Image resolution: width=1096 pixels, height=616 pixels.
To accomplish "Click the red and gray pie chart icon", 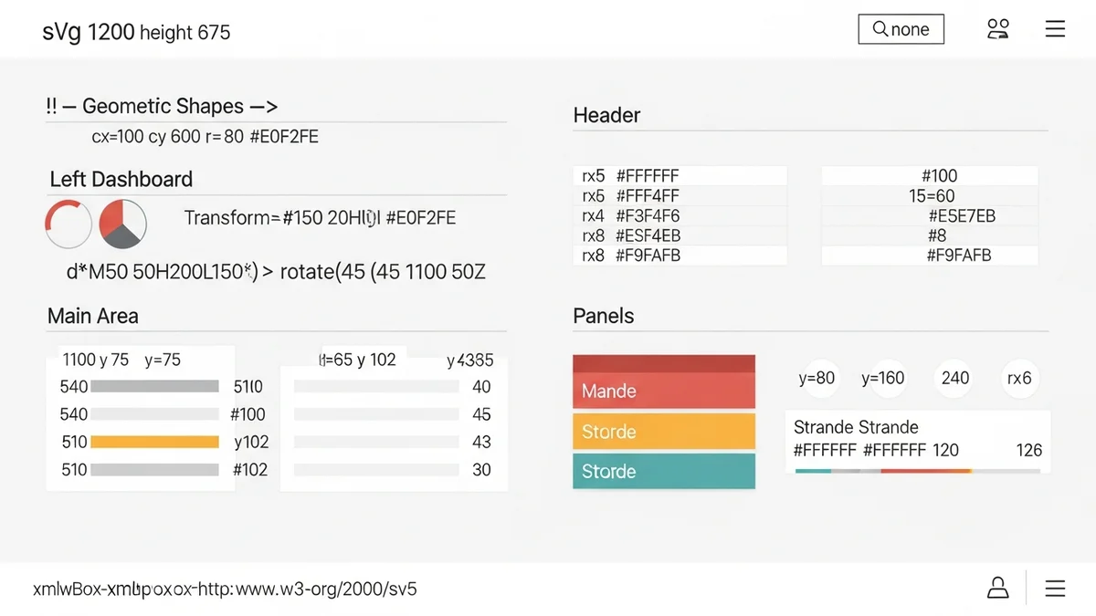I will pos(122,224).
